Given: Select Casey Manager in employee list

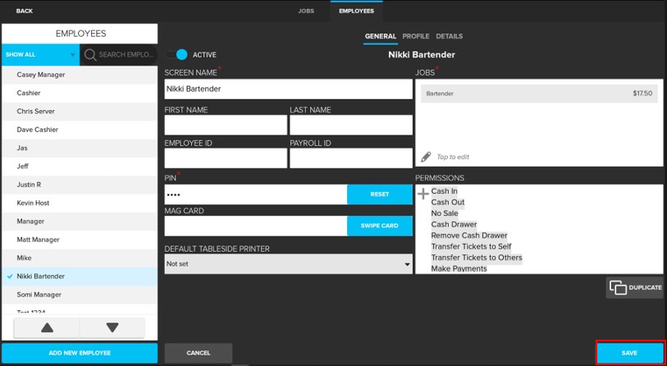Looking at the screenshot, I should click(41, 75).
